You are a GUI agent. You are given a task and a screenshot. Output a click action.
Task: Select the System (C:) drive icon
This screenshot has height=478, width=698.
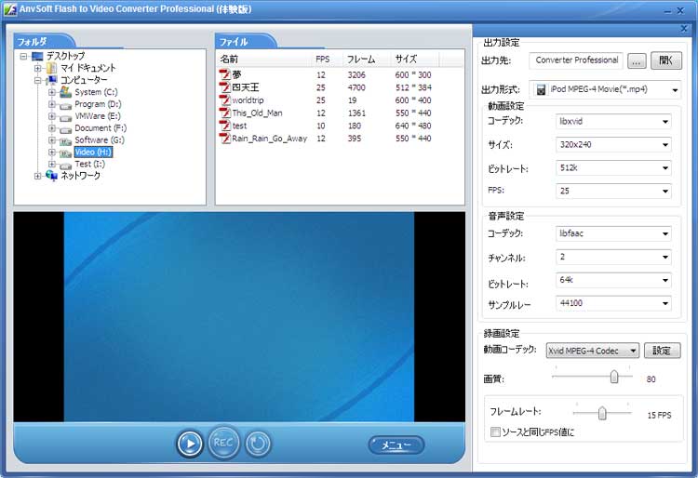tap(65, 91)
